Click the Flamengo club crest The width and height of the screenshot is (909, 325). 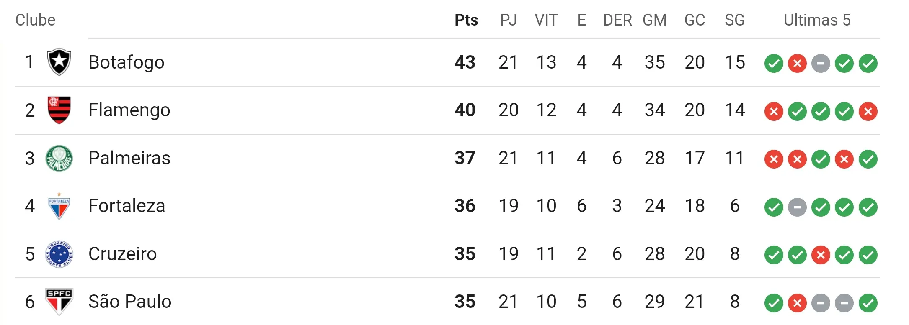59,110
